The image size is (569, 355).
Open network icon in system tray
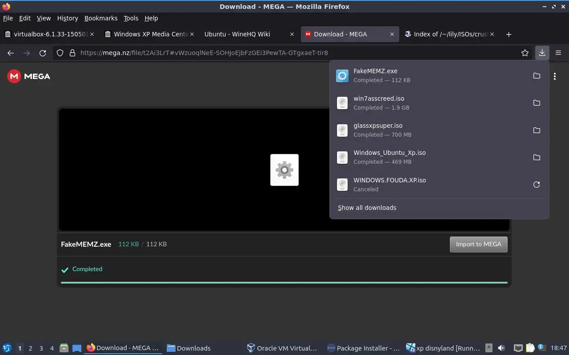(518, 348)
